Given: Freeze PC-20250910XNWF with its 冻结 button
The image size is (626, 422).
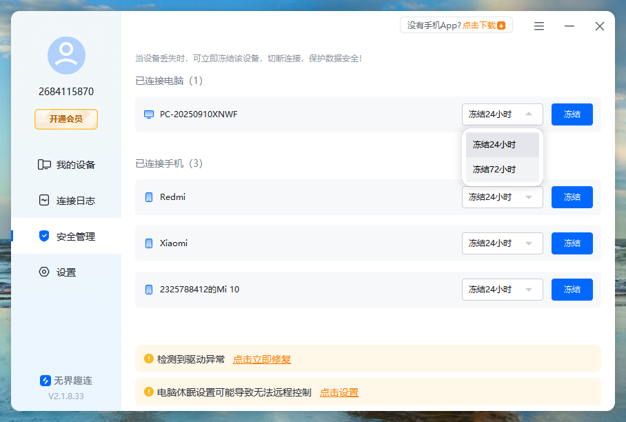Looking at the screenshot, I should click(x=572, y=114).
